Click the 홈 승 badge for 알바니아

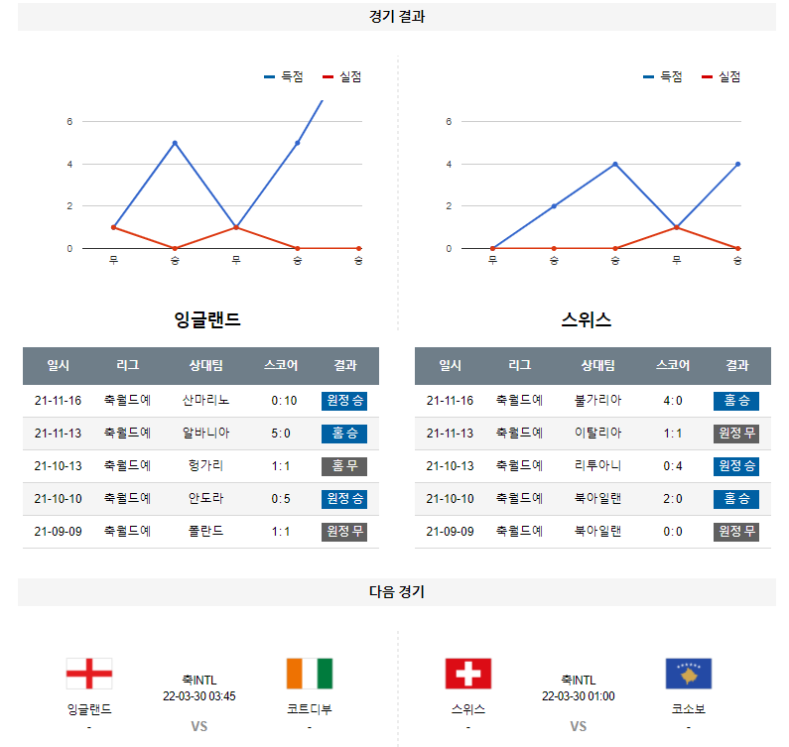[x=344, y=434]
